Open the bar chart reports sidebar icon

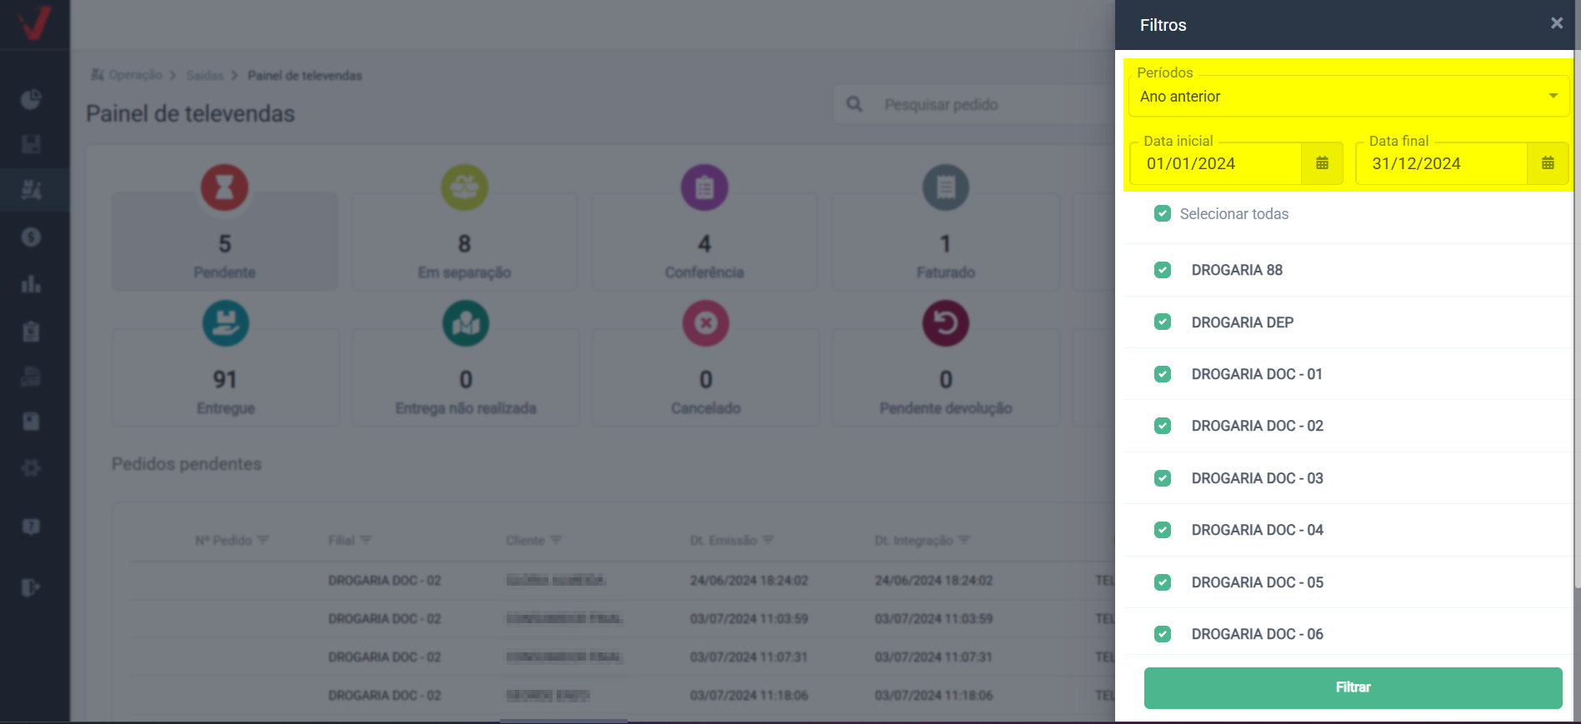click(31, 284)
